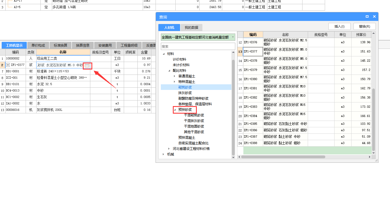Select row ZF1-0378 水泥石灰砂浆 M5.0 细砂
Viewport: 390px width, 201px height.
coord(304,61)
